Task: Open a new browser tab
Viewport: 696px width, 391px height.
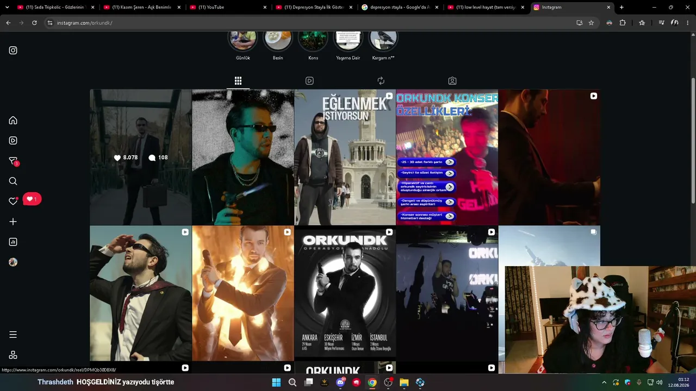Action: (x=622, y=7)
